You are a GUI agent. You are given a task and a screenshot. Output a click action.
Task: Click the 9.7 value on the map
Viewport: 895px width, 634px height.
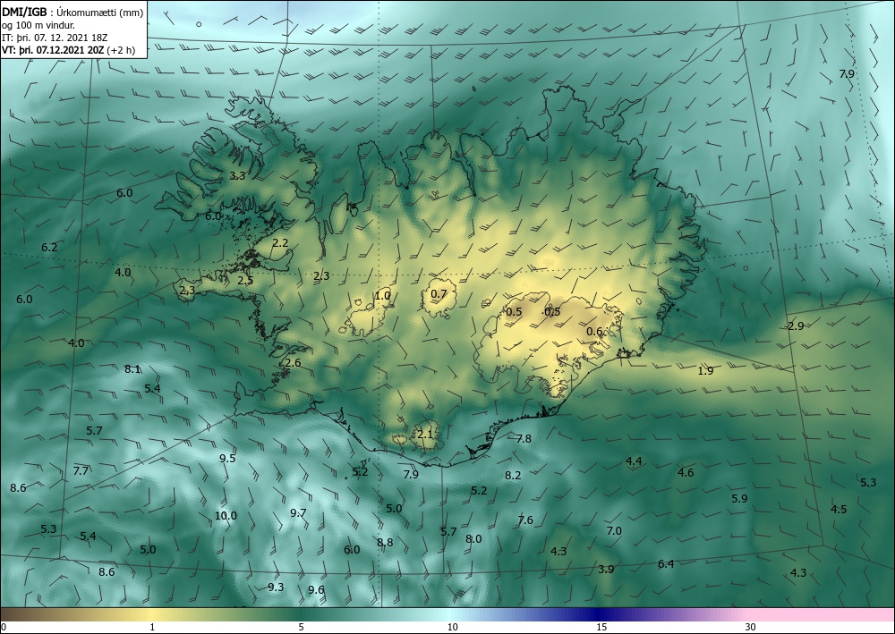(298, 513)
